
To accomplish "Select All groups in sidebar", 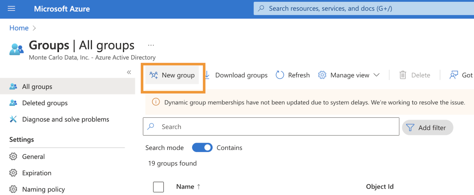I will click(x=67, y=87).
